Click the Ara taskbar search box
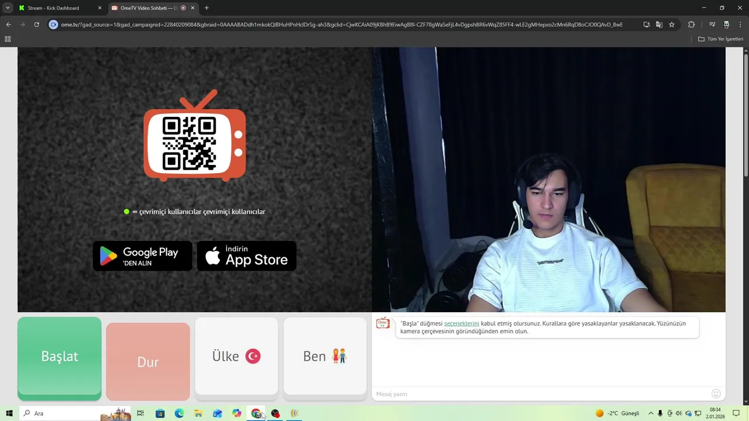The image size is (749, 421). (74, 413)
